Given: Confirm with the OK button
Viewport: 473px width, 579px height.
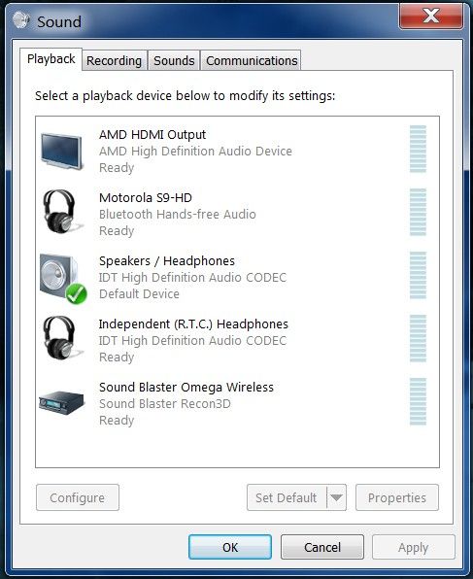Looking at the screenshot, I should point(230,547).
